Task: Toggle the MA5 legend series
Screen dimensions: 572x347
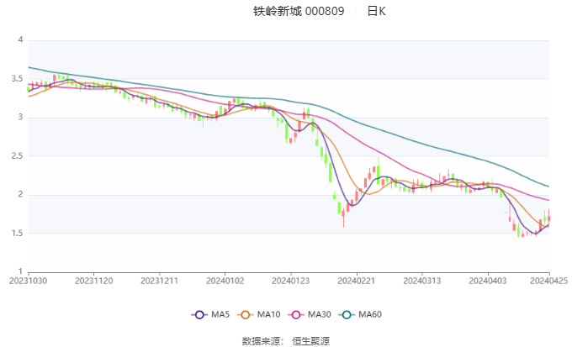Action: coord(210,314)
